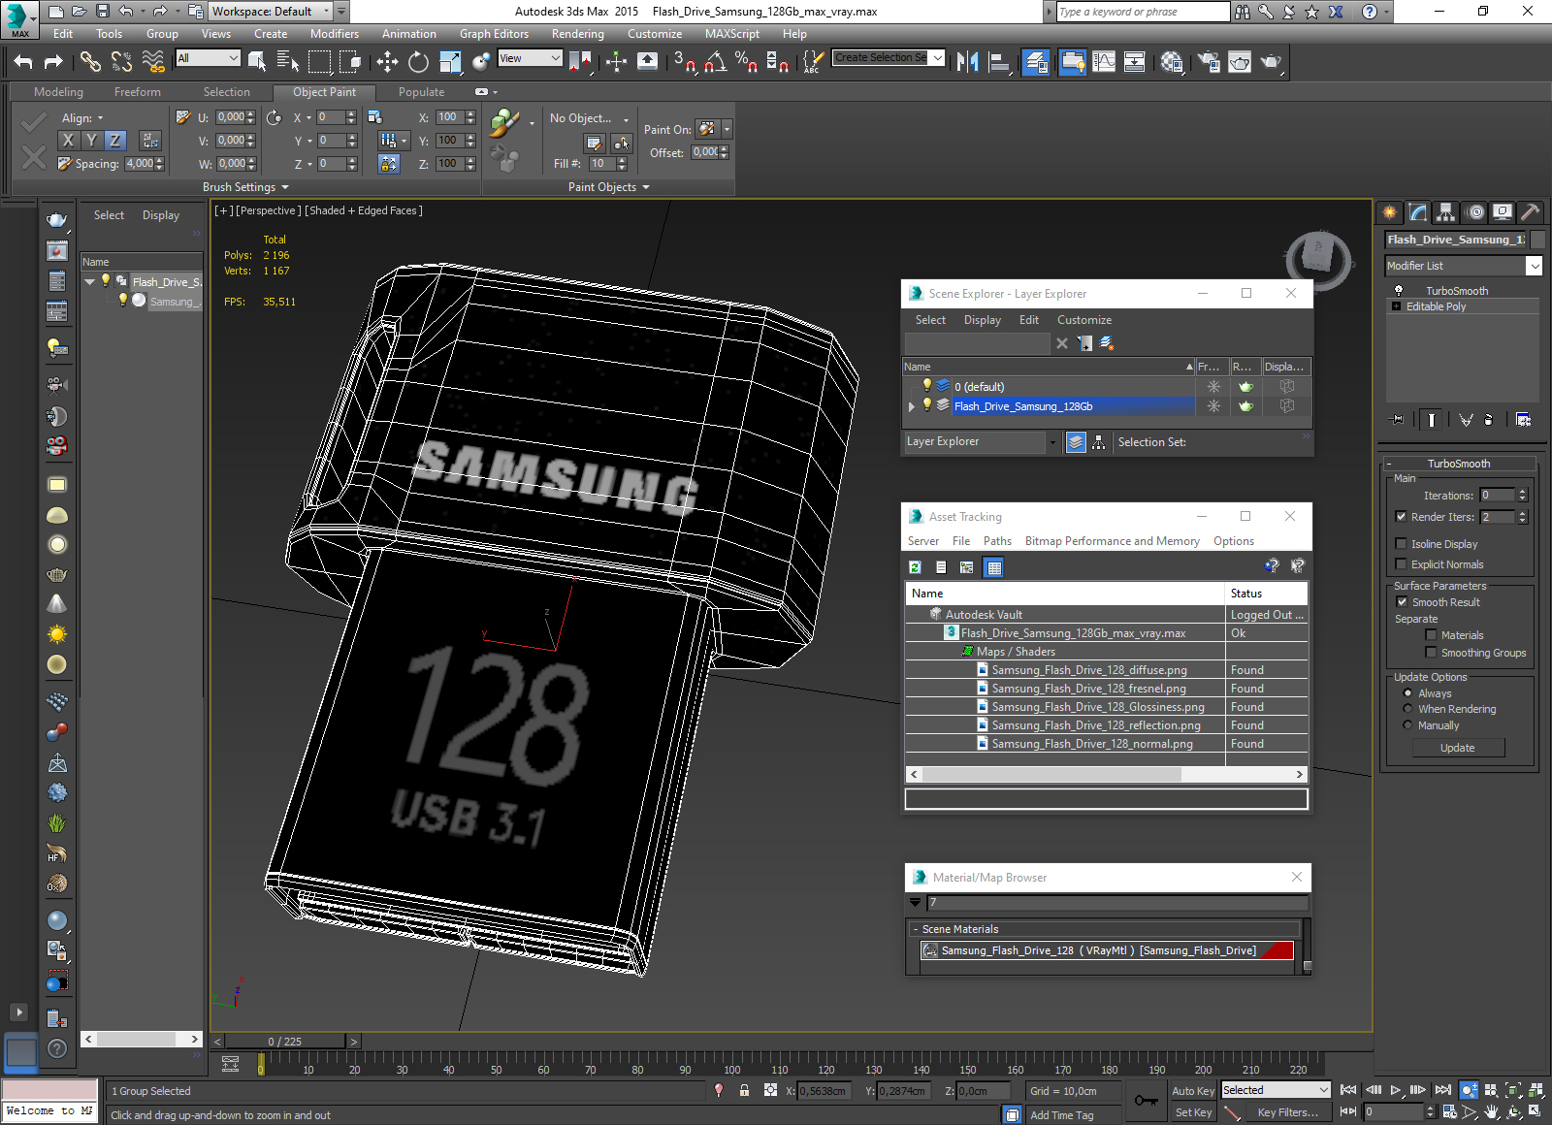
Task: Click Go to Start playback icon
Action: [1348, 1090]
